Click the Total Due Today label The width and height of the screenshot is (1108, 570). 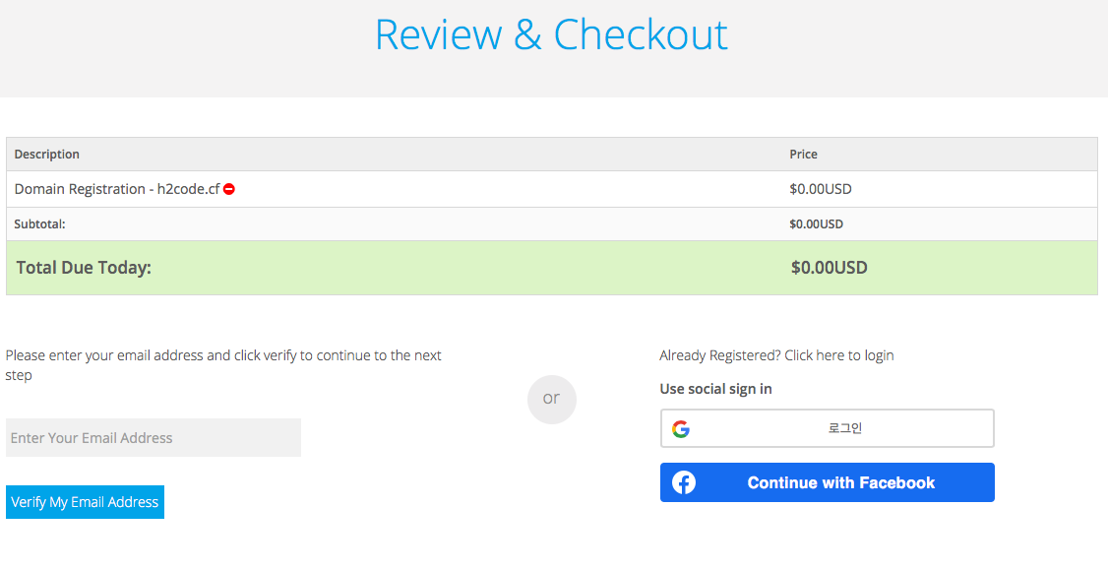pos(84,268)
